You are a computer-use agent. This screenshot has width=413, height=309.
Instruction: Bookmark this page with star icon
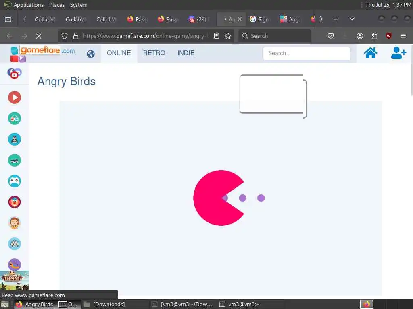tap(228, 36)
